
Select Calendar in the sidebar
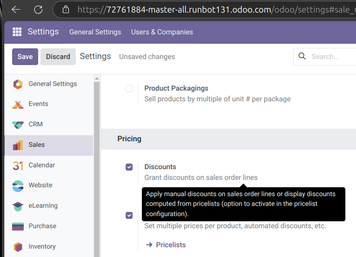(x=49, y=165)
